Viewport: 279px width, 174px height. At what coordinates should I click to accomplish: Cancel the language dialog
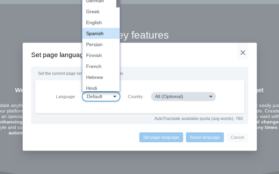(x=237, y=137)
